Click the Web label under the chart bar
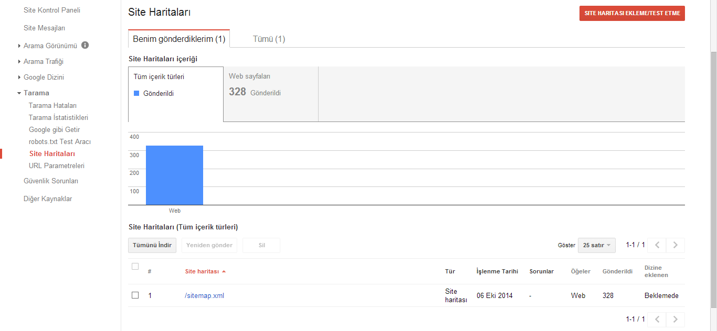This screenshot has width=717, height=331. tap(174, 211)
